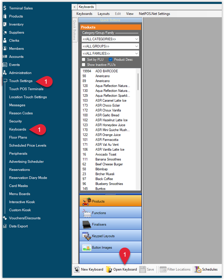The width and height of the screenshot is (224, 280).
Task: Open the NetPOS.Net Settings menu
Action: (154, 14)
